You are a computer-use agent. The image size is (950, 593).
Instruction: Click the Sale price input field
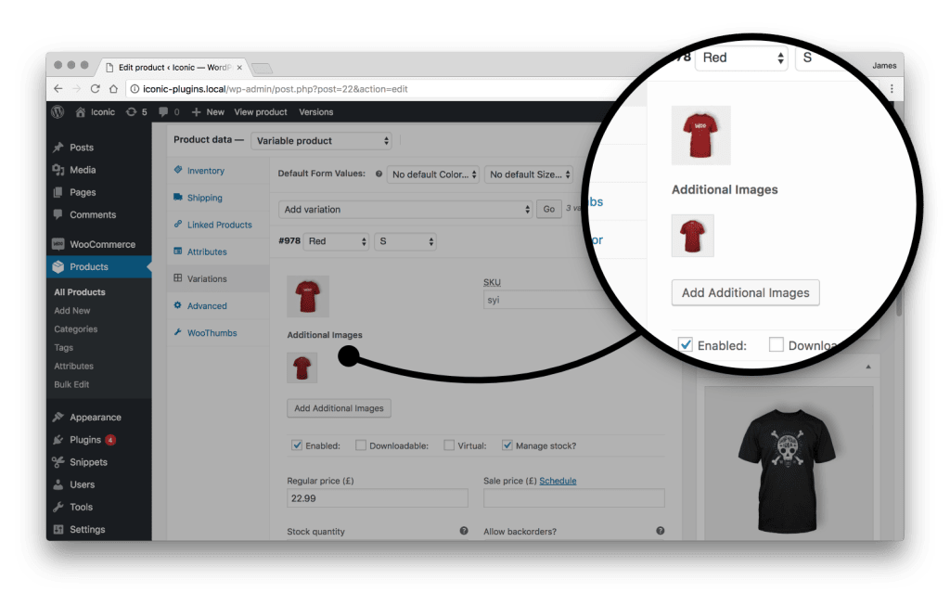tap(573, 498)
